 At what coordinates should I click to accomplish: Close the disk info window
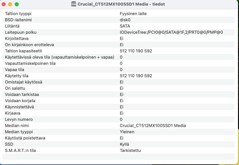tap(4, 4)
